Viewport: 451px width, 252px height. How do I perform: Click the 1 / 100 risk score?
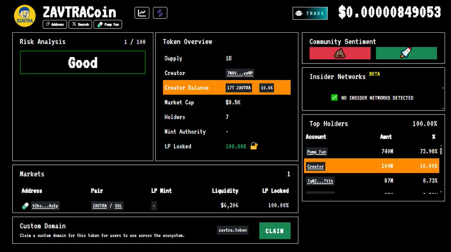tap(135, 42)
